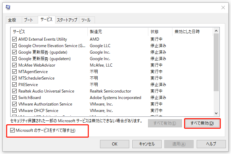Click the services list scrollbar thumb
Viewport: 231px width, 154px height.
216,62
